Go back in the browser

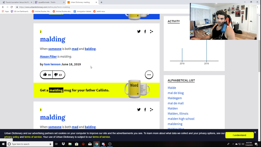pos(3,7)
